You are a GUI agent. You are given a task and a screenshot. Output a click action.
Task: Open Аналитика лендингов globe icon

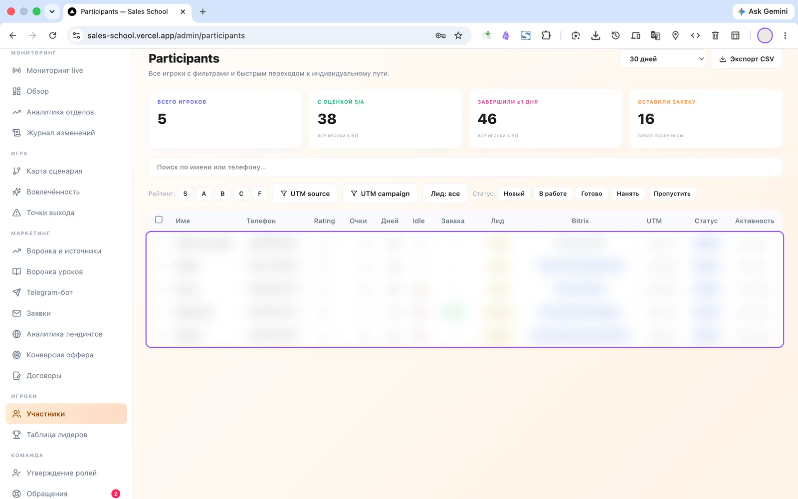coord(16,334)
